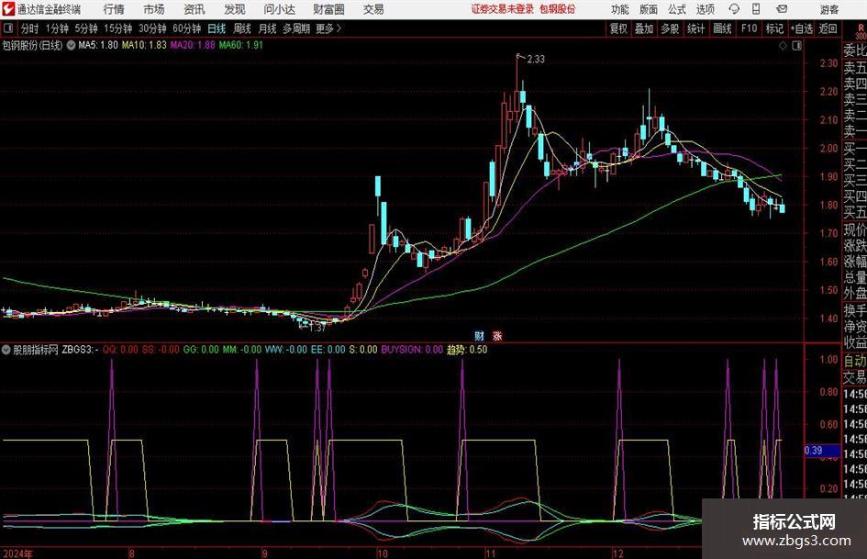Image resolution: width=867 pixels, height=559 pixels.
Task: Select the 月线 monthly chart tab
Action: [x=267, y=28]
